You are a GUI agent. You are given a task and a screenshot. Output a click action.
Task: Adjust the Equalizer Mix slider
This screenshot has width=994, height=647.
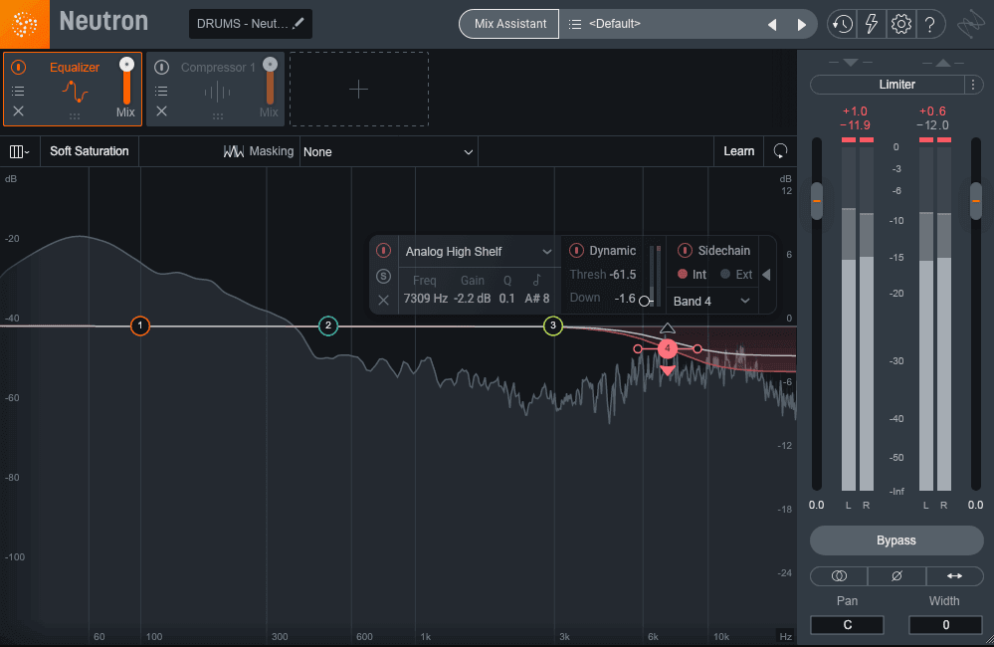(126, 82)
